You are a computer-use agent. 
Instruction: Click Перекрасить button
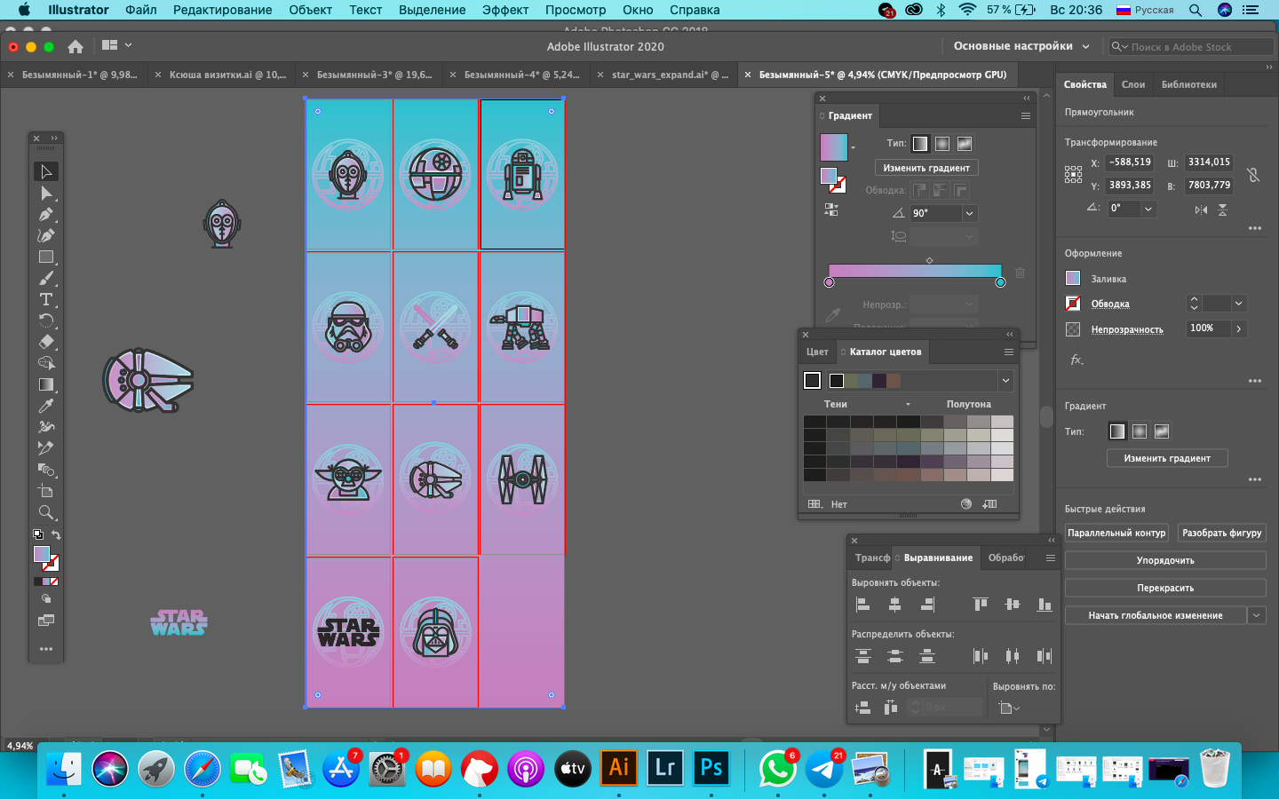click(x=1165, y=588)
